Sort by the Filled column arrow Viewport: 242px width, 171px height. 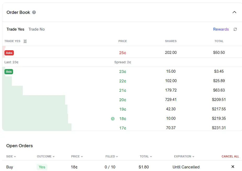[117, 157]
